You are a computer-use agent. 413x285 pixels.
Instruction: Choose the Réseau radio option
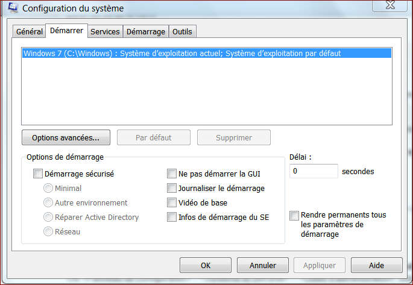pyautogui.click(x=48, y=231)
